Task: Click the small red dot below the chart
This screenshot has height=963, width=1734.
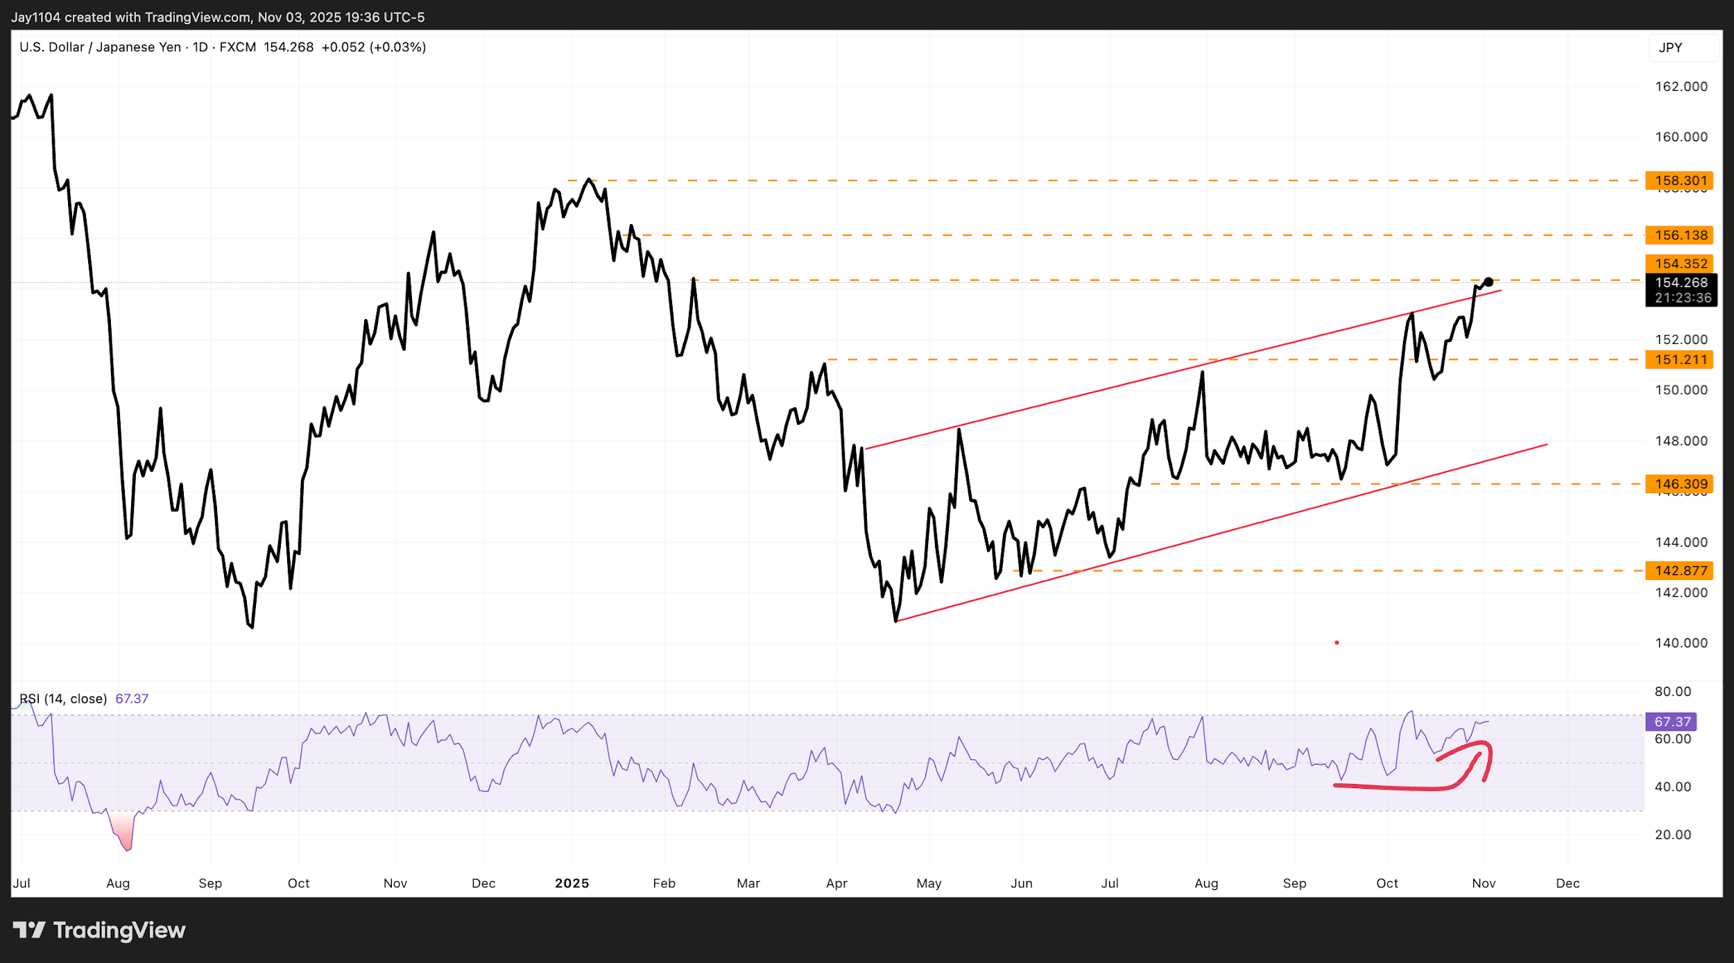Action: click(1337, 642)
